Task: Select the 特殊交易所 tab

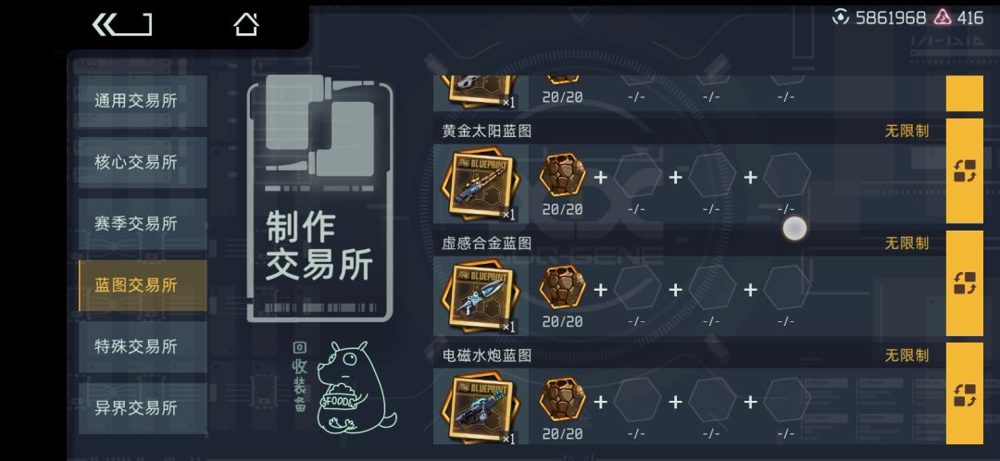Action: [x=143, y=346]
